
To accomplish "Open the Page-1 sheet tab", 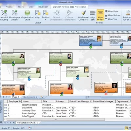I will click(x=16, y=97).
